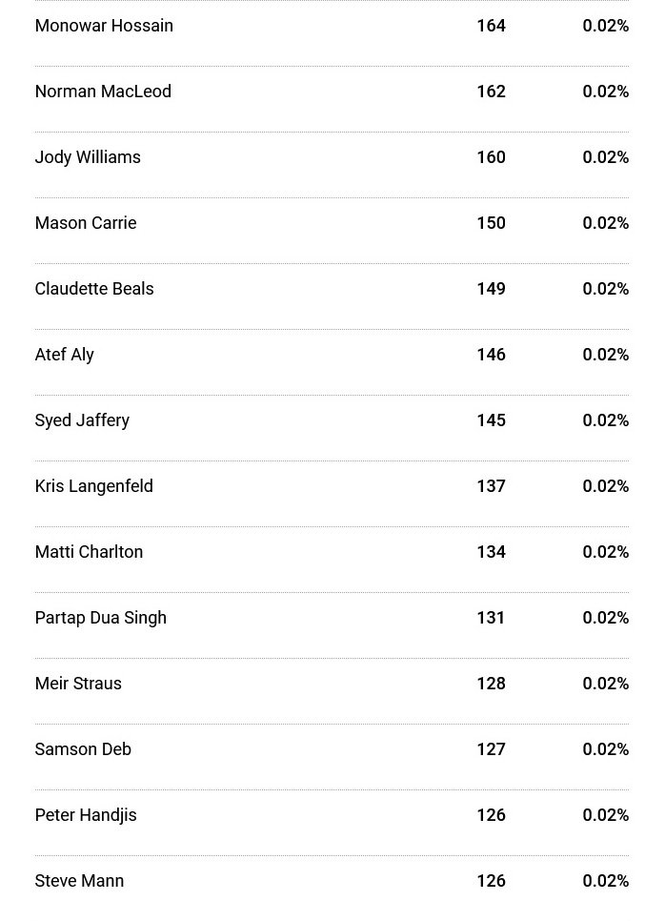Click the 164 vote count
The image size is (665, 921).
pos(492,26)
